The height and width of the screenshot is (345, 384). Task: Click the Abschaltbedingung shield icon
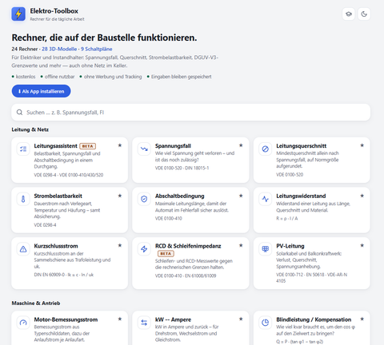tap(144, 199)
